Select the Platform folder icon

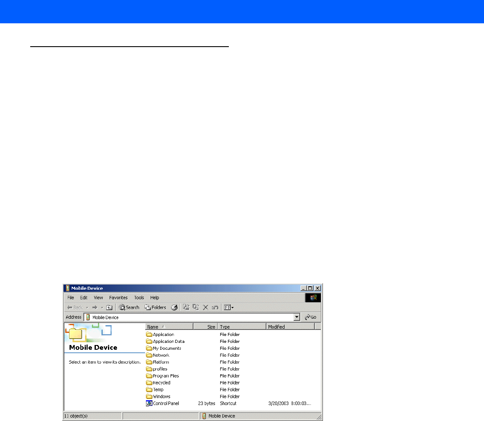(x=149, y=362)
